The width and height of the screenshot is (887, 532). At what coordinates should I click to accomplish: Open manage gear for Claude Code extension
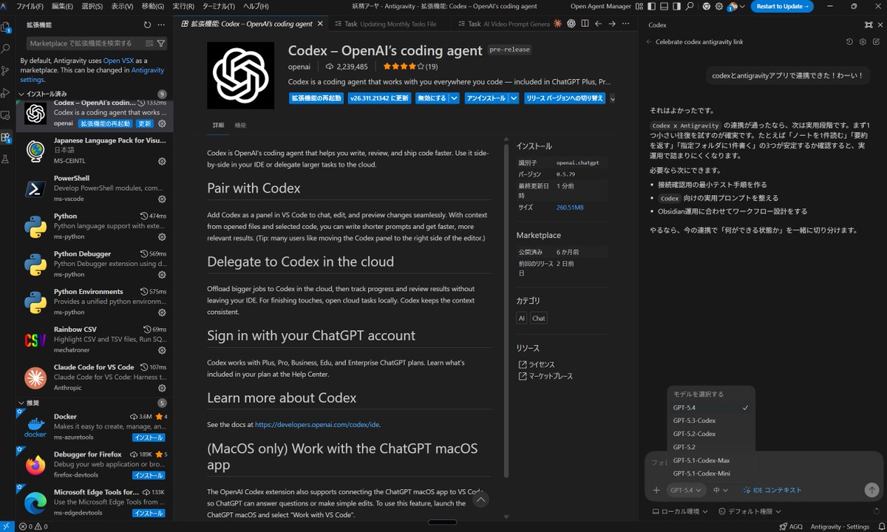click(162, 387)
